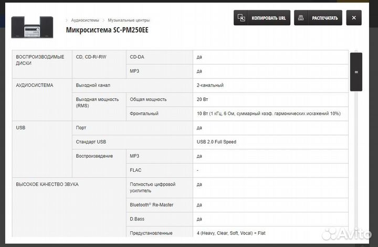Viewport: 378px width, 247px height.
Task: Click the copy URL icon
Action: (241, 18)
